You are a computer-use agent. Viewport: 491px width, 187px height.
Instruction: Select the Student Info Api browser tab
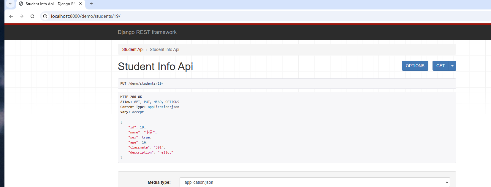tap(50, 4)
